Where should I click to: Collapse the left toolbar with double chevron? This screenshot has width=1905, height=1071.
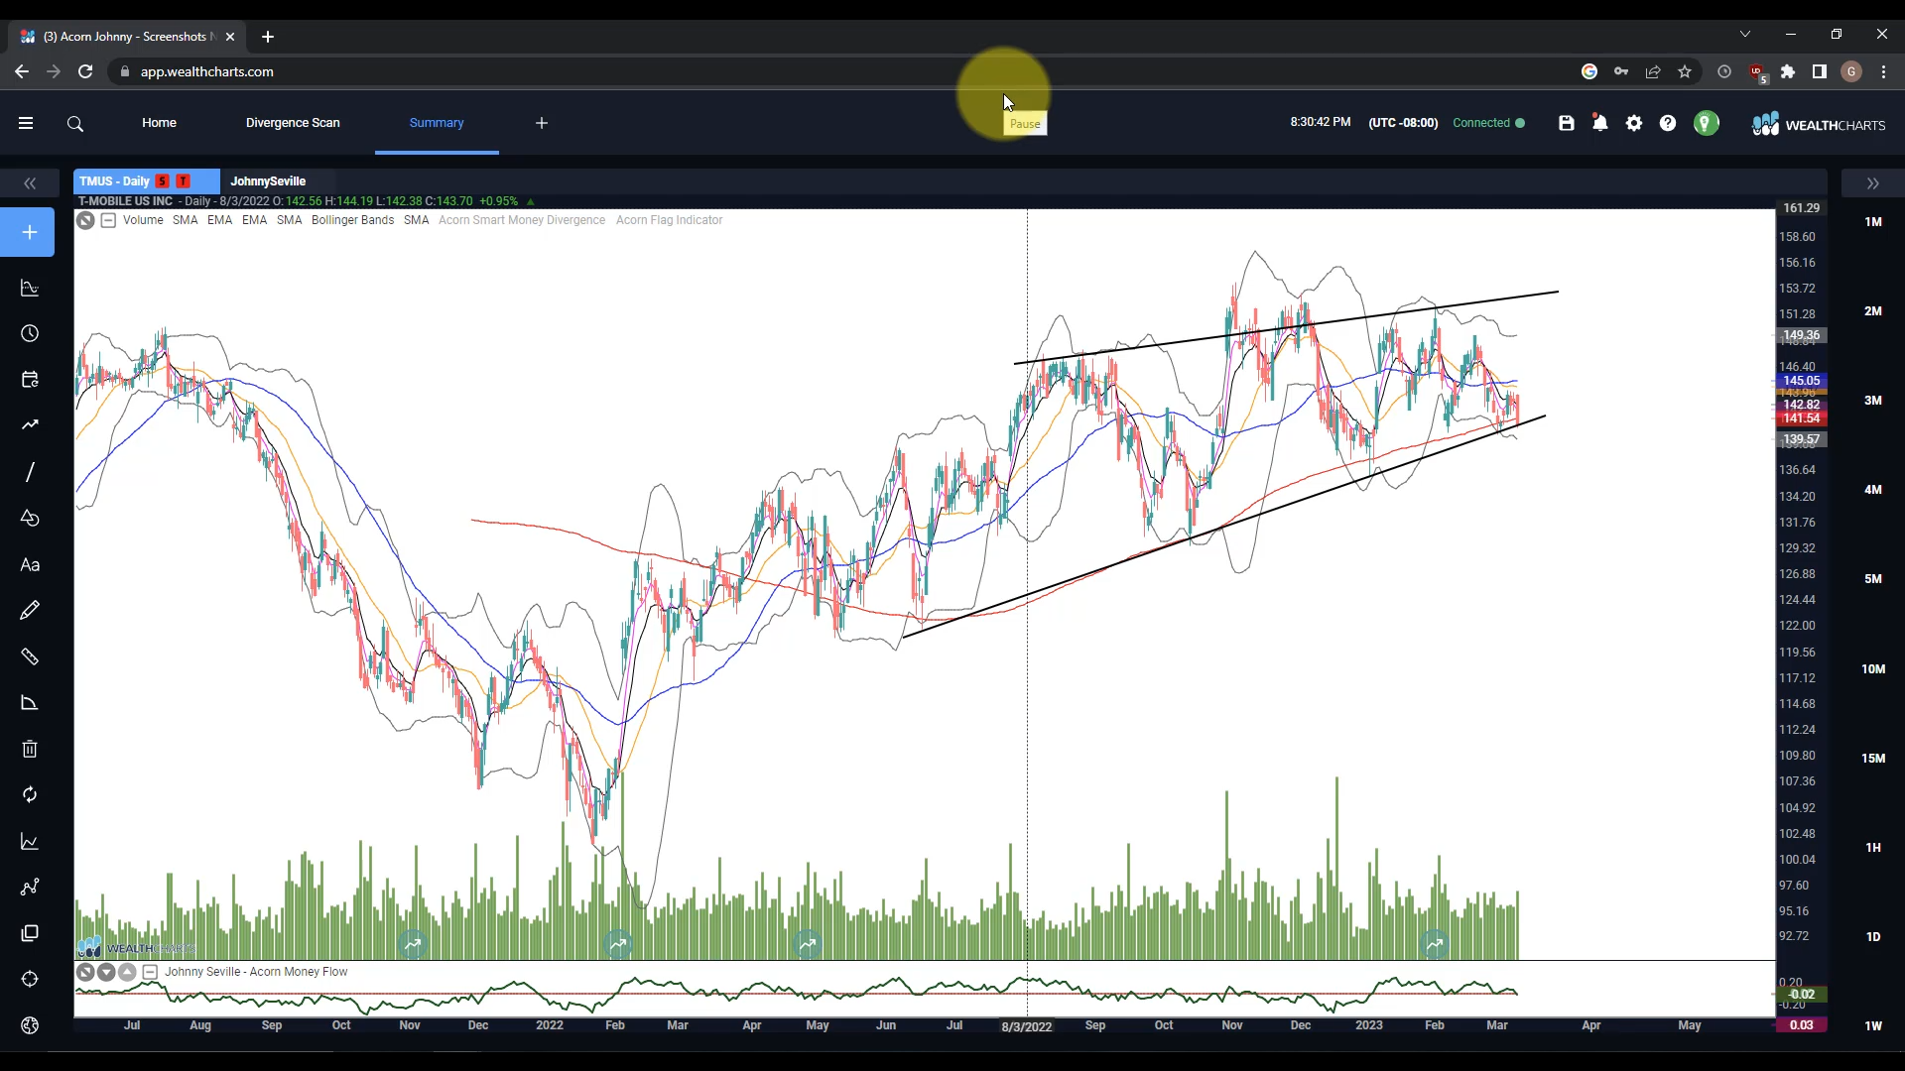30,183
